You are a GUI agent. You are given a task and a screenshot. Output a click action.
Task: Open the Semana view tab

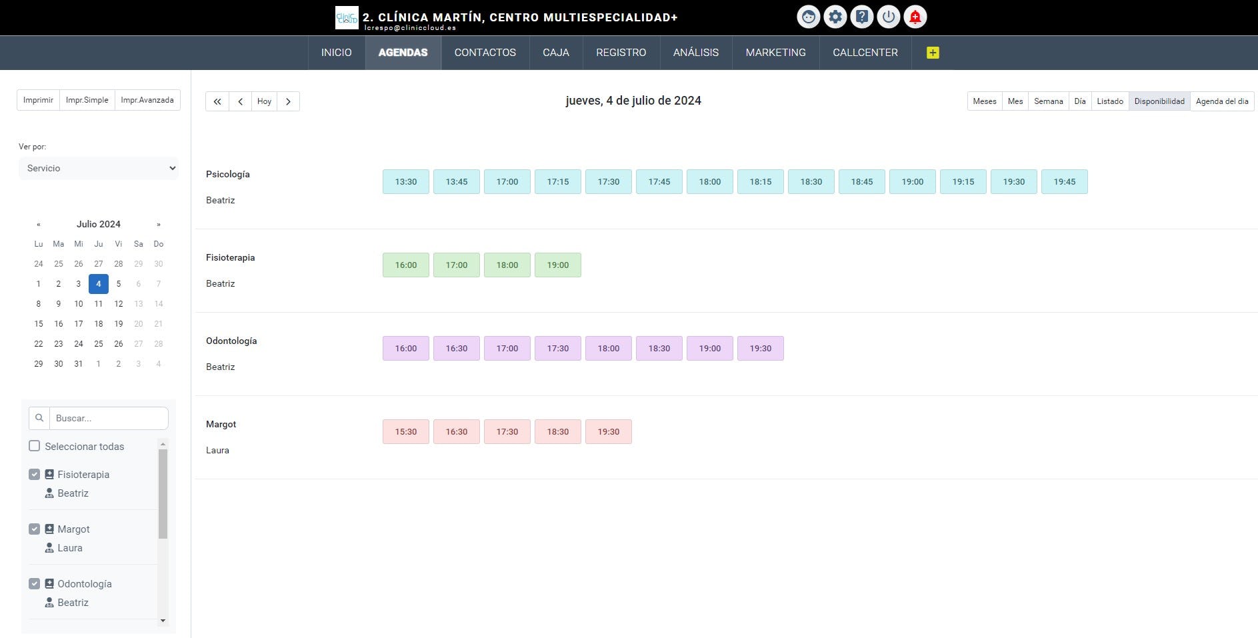click(1048, 101)
